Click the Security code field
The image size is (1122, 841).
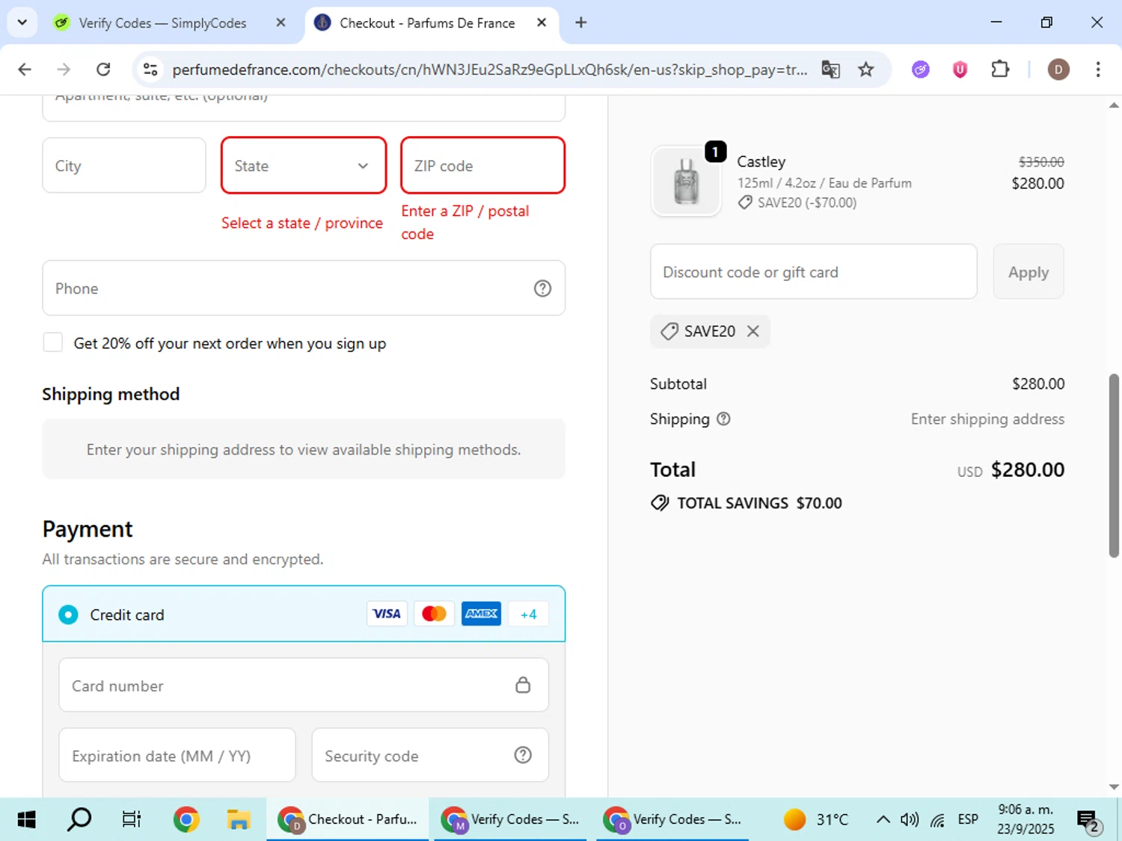[x=430, y=755]
